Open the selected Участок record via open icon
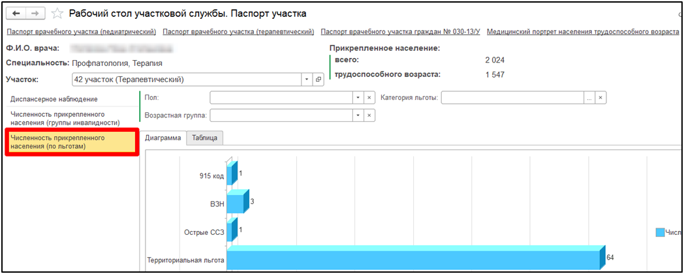 tap(319, 80)
